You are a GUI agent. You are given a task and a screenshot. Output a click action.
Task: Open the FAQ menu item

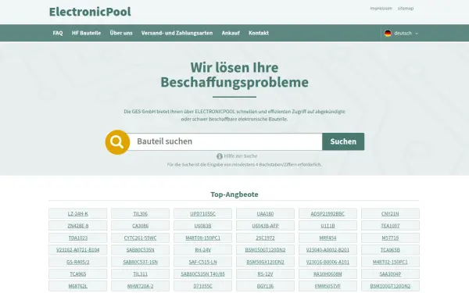click(x=58, y=33)
